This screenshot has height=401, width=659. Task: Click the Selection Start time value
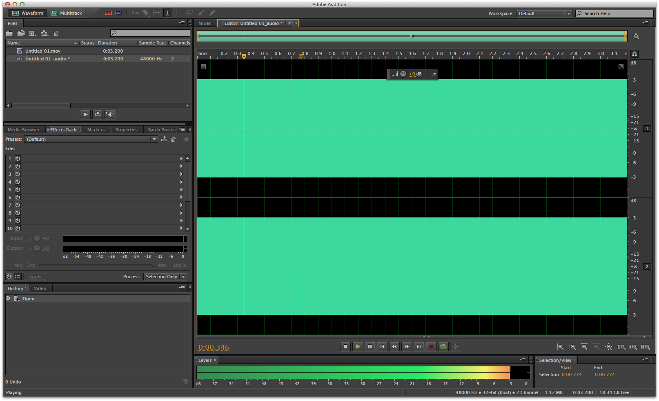[x=572, y=375]
